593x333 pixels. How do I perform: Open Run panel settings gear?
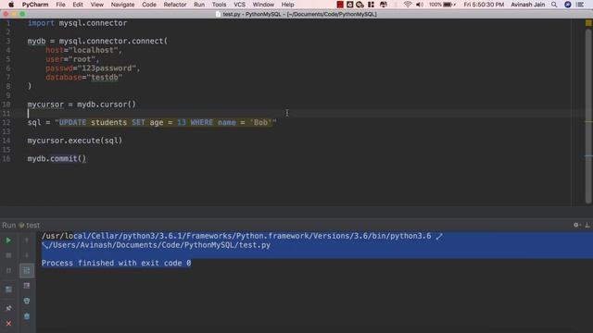point(576,225)
